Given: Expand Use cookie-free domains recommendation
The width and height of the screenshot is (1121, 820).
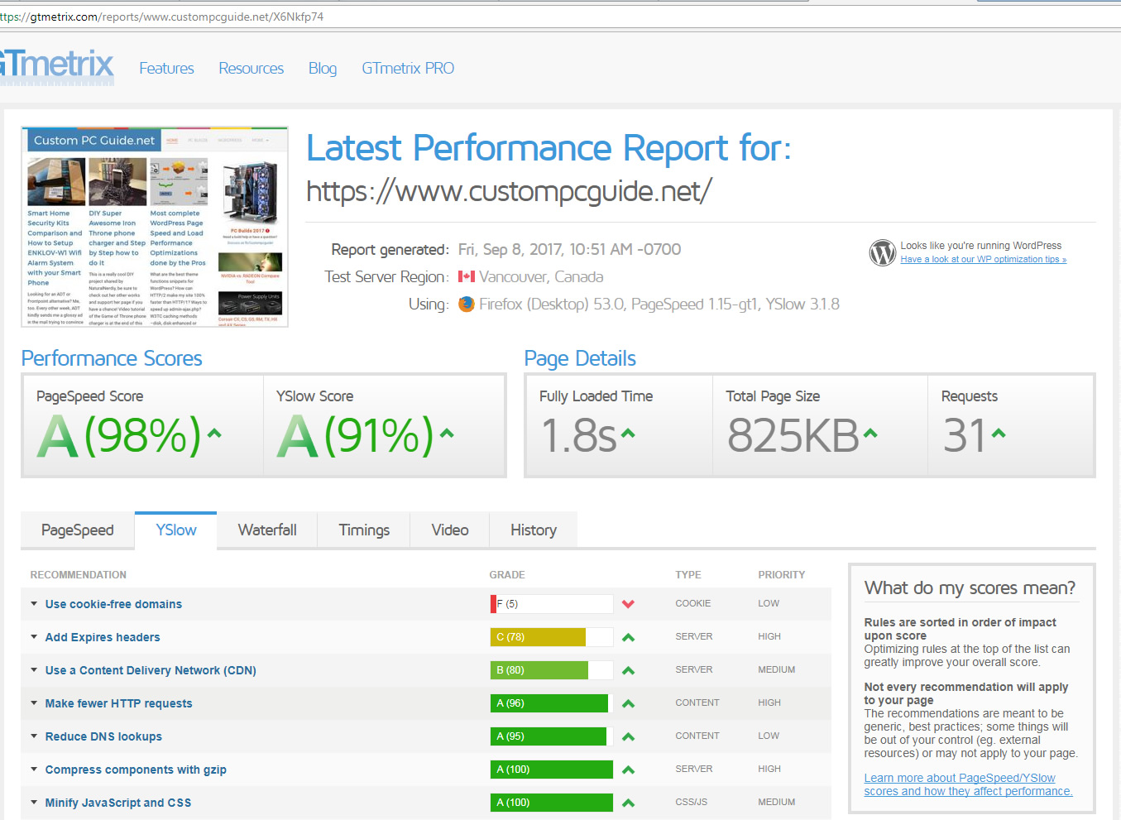Looking at the screenshot, I should [34, 604].
